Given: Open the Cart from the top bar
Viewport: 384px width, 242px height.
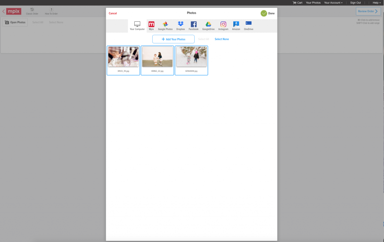Looking at the screenshot, I should tap(297, 3).
